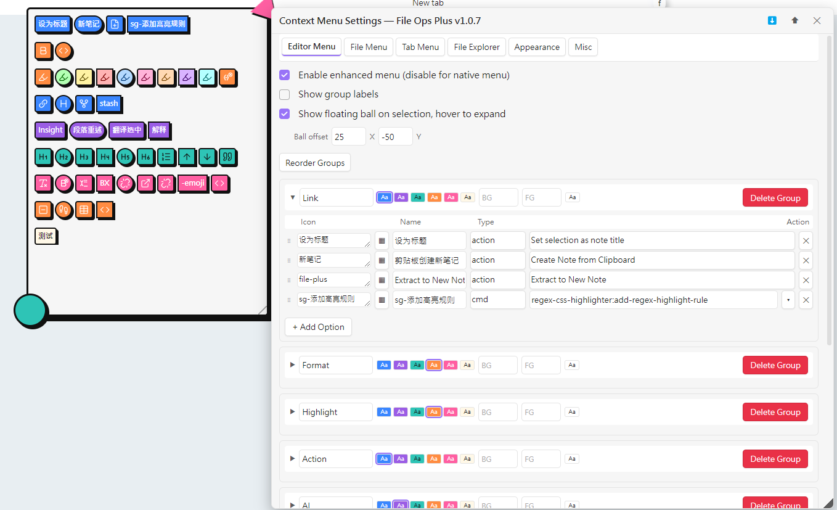Click the round orange code icon beside Bold

tap(63, 51)
